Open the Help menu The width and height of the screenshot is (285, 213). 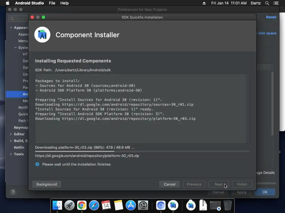(x=64, y=3)
